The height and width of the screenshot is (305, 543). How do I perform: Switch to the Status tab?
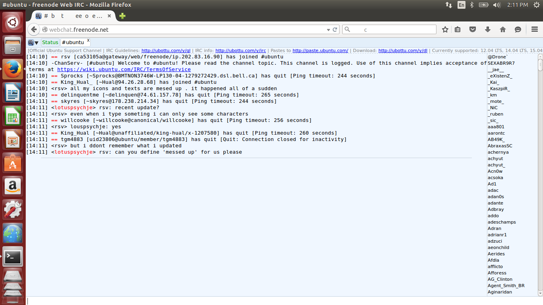pos(50,42)
